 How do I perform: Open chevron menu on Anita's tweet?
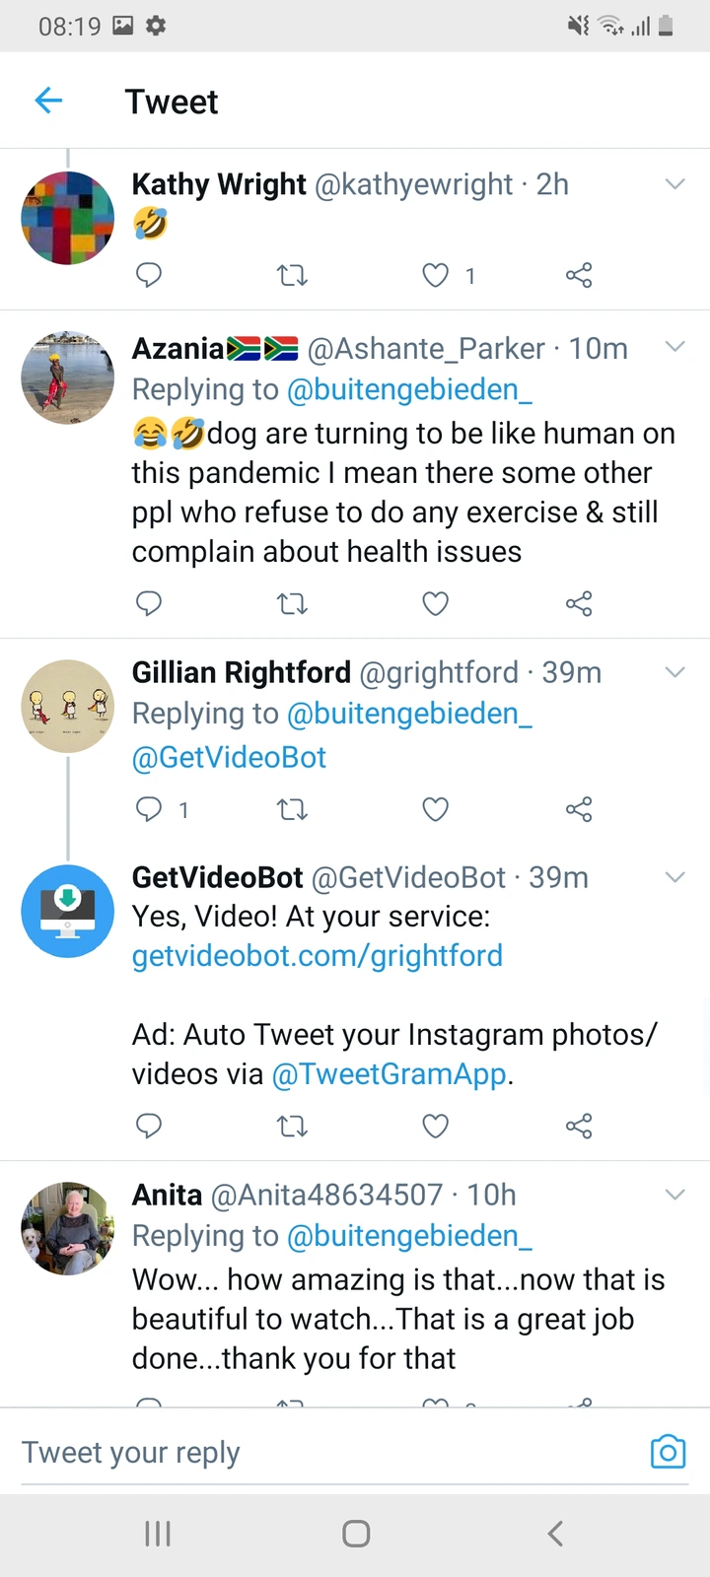675,1194
